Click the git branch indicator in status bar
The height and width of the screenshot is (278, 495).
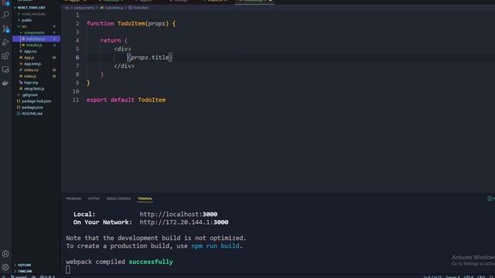coord(19,276)
